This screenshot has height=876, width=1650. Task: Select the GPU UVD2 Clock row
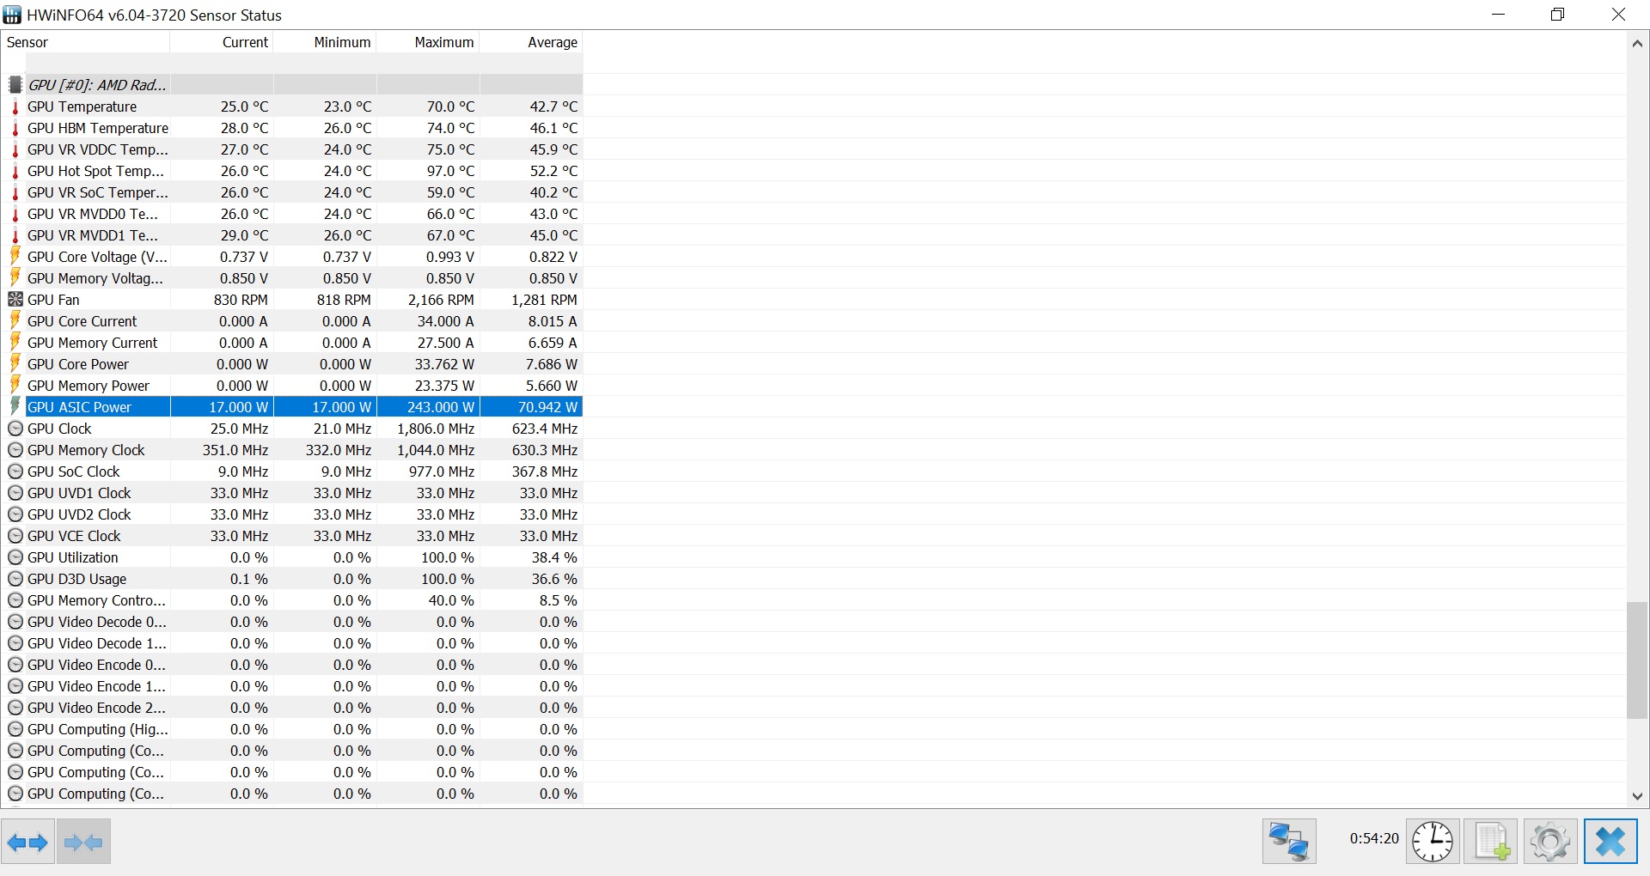(x=292, y=514)
